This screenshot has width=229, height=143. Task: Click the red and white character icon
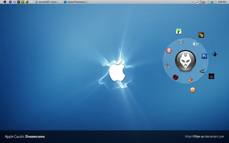point(191,79)
